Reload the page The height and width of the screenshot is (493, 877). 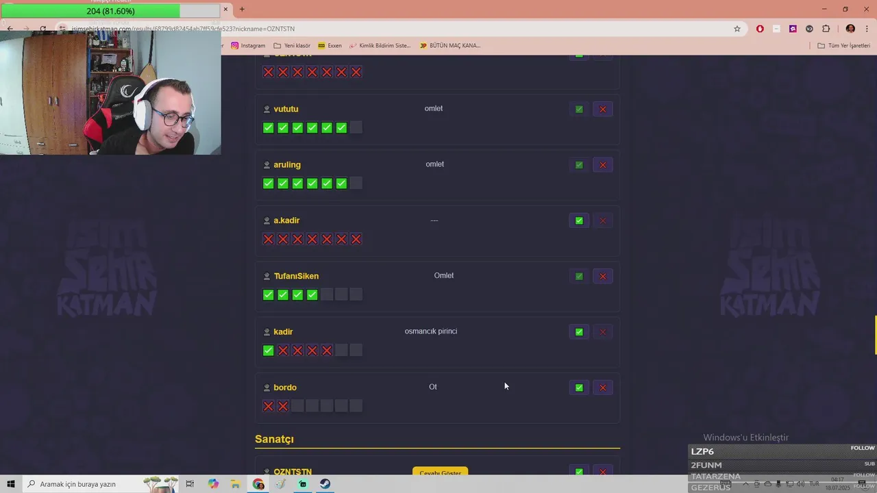42,29
